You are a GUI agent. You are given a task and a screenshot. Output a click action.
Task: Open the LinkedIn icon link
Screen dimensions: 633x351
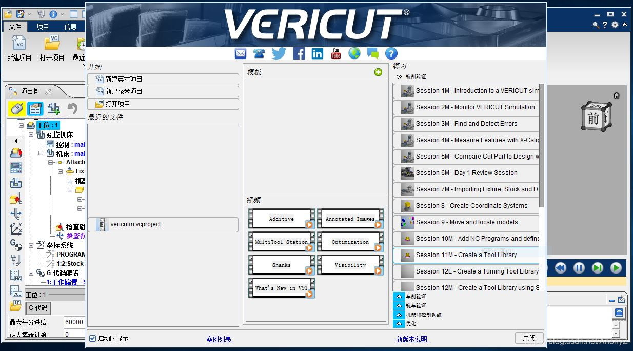pyautogui.click(x=318, y=53)
